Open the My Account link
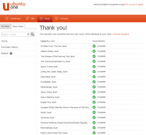The height and width of the screenshot is (135, 146). (131, 4)
